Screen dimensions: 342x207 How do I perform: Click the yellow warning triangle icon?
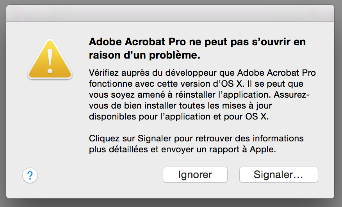(x=50, y=59)
